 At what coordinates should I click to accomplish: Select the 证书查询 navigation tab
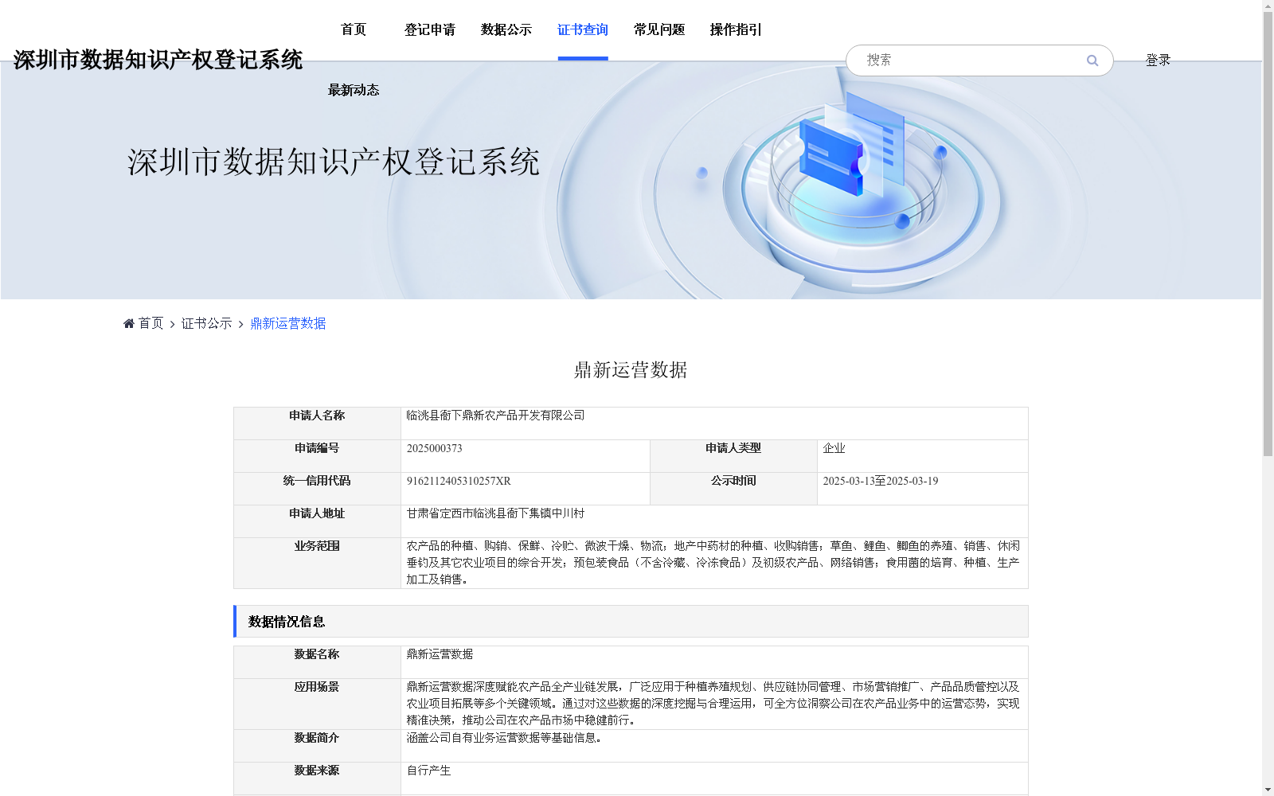pos(583,29)
